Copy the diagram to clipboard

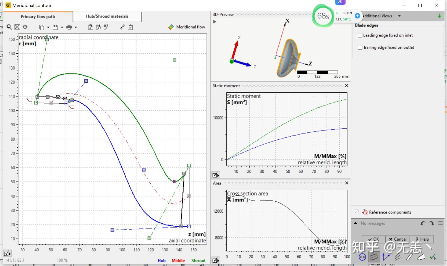pos(42,27)
